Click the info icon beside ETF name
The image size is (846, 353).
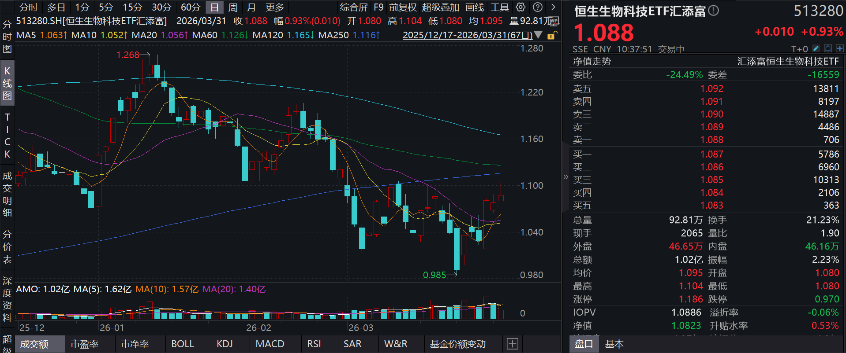click(x=713, y=11)
